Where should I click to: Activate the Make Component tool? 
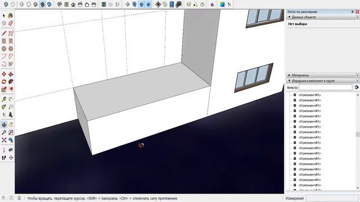[x=4, y=24]
